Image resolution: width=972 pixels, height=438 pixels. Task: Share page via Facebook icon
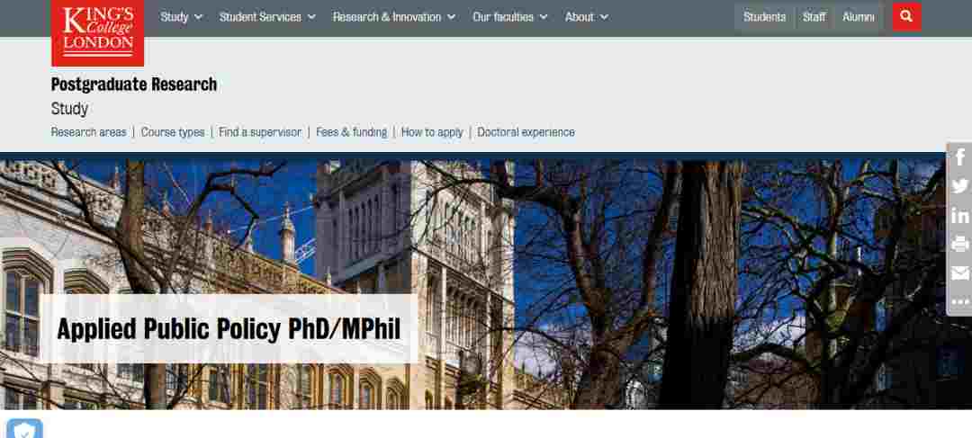(960, 156)
